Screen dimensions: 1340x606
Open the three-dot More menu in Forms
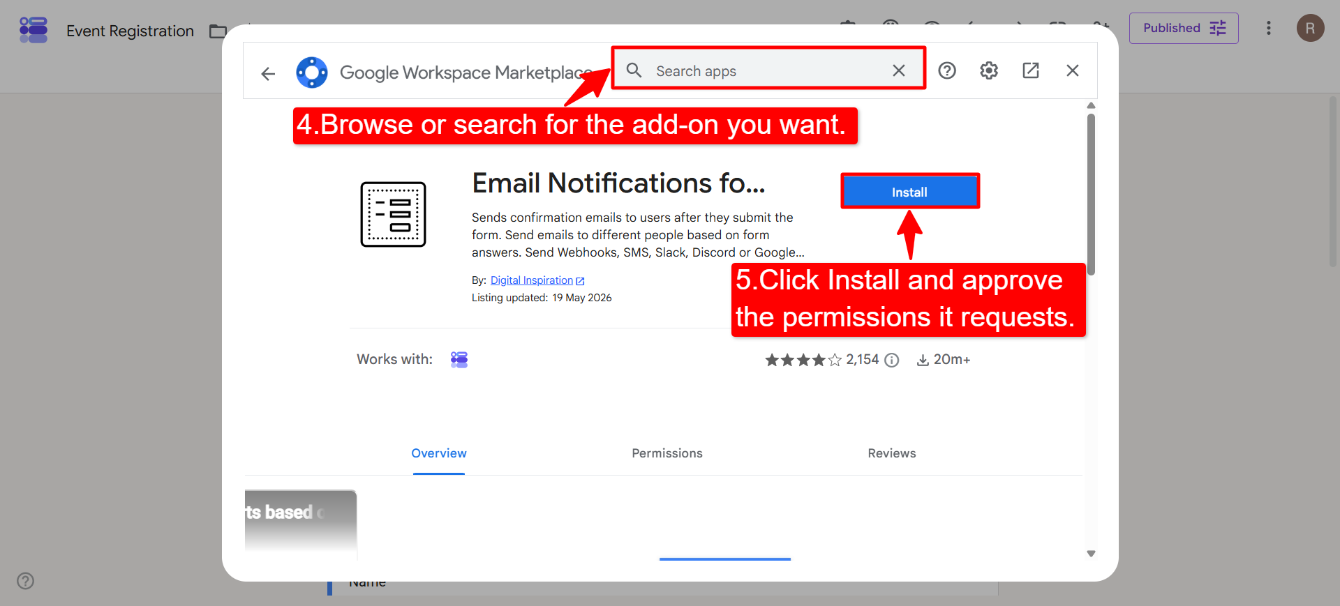1269,28
